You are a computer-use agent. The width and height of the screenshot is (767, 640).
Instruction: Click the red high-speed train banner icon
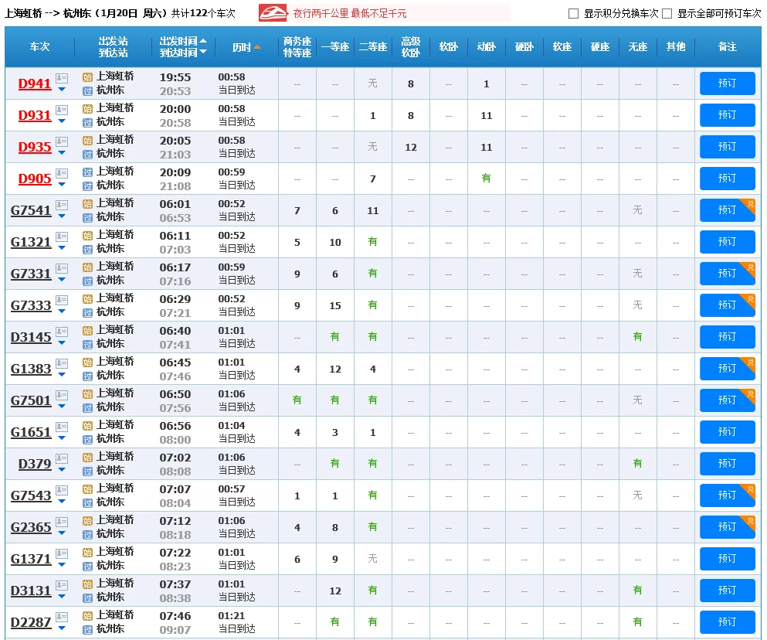[x=273, y=13]
